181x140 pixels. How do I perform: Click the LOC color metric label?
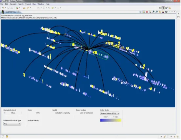38,113
